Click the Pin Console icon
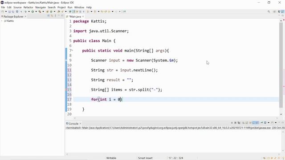This screenshot has width=285, height=160. click(261, 123)
